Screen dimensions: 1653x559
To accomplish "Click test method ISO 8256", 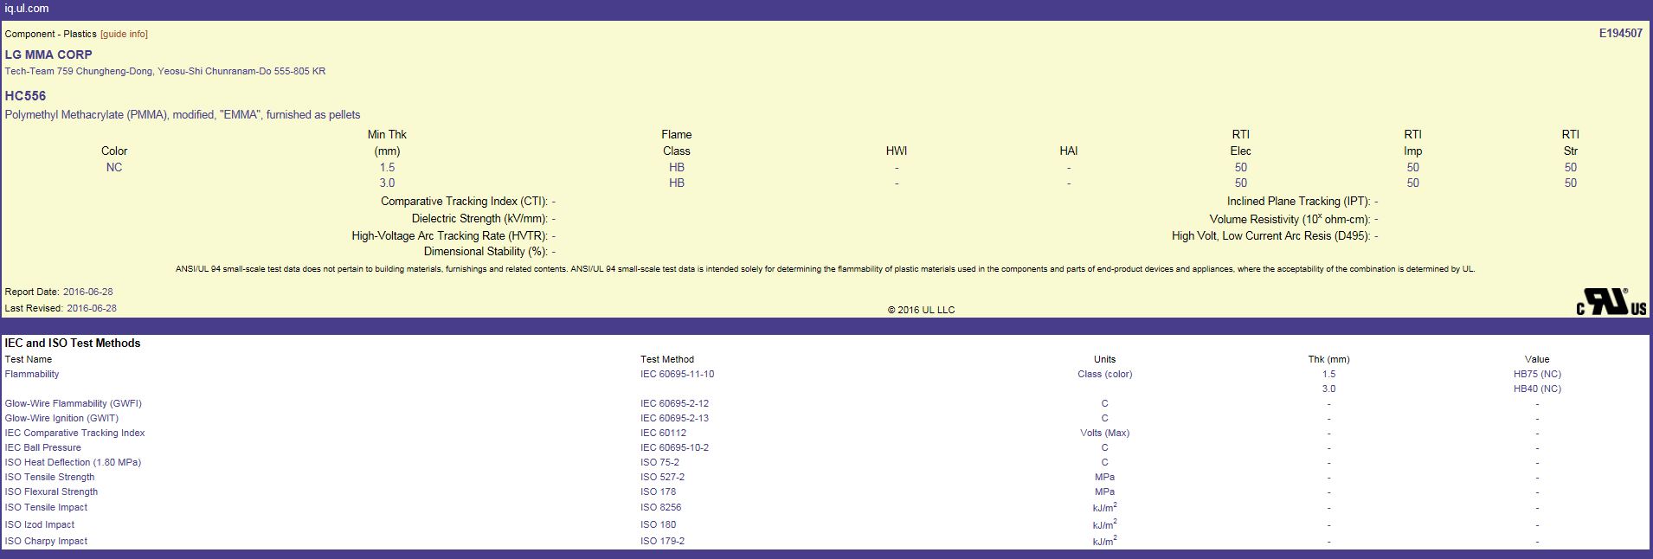I will click(661, 507).
